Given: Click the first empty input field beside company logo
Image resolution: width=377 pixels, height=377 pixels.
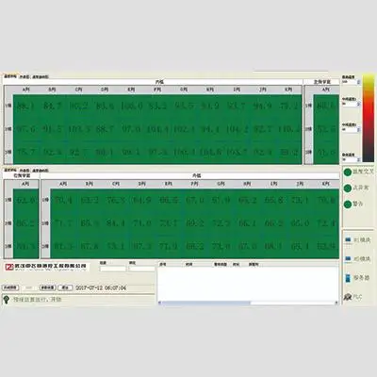Looking at the screenshot, I should (x=113, y=269).
